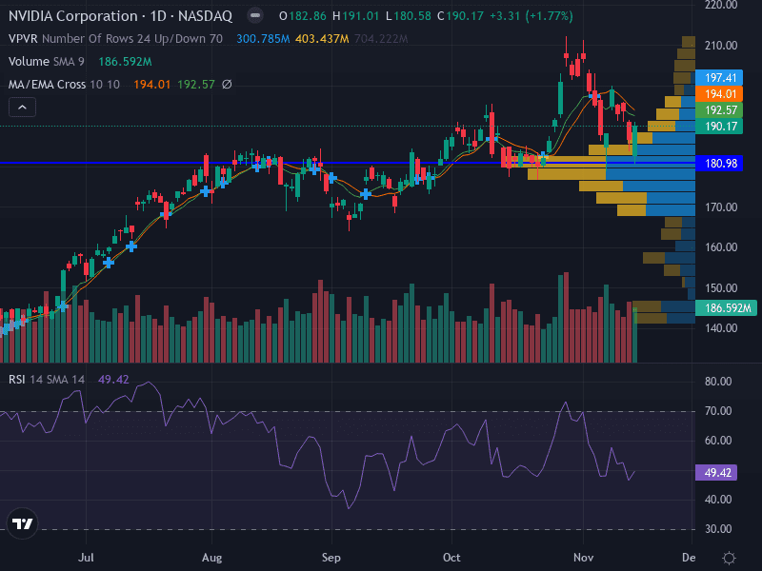Screen dimensions: 762x571
Task: Open the TradingView menu via its logo
Action: coord(23,522)
